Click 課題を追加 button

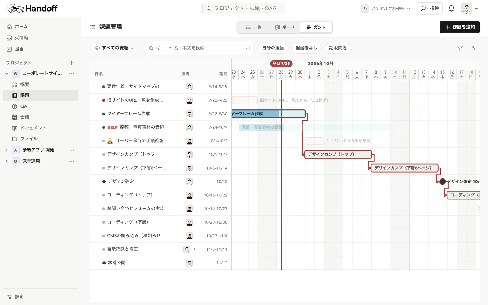tap(460, 27)
